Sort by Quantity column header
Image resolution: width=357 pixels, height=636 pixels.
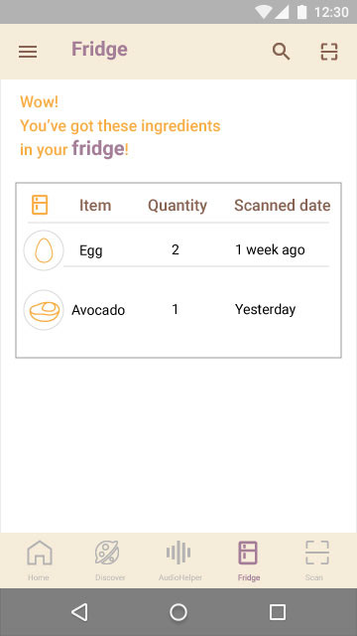coord(178,206)
